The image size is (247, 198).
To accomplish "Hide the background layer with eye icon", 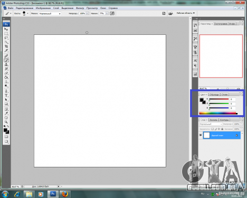I will point(201,135).
